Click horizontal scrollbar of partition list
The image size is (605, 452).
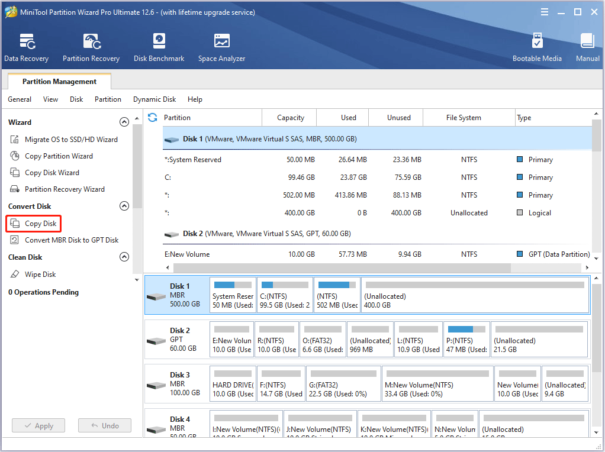coord(342,267)
